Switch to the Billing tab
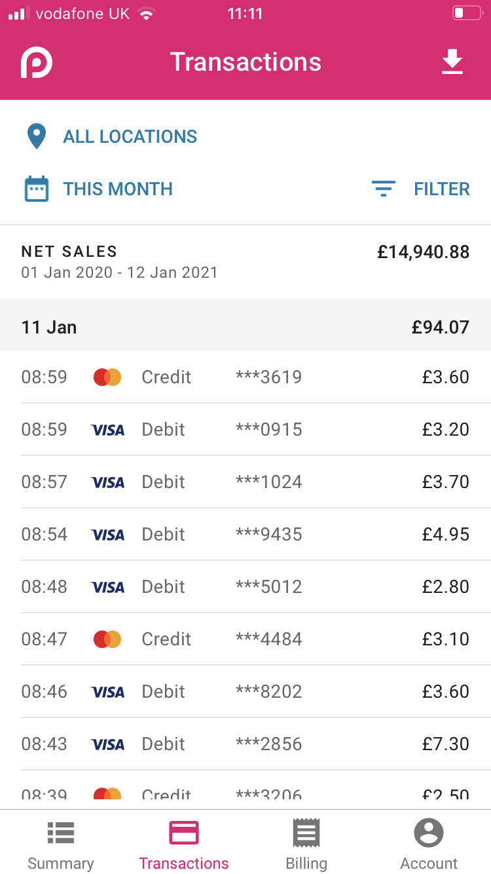Screen dimensions: 491x874 click(x=306, y=845)
